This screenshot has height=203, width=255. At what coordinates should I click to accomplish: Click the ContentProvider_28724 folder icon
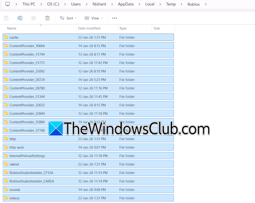[6, 79]
